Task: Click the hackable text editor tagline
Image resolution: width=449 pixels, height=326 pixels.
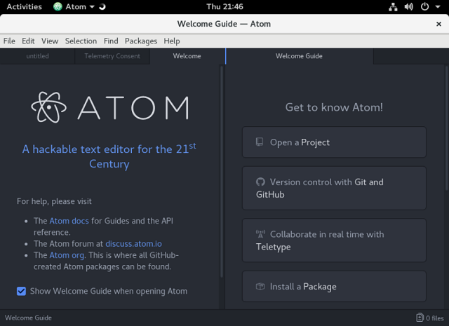Action: pos(109,156)
